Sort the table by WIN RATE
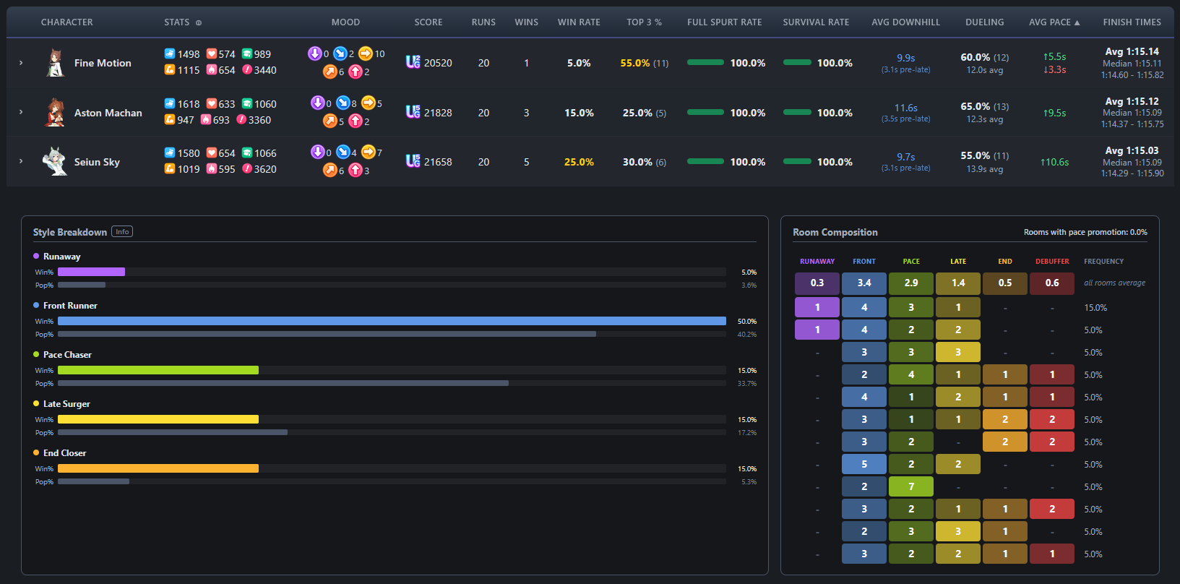 point(579,22)
